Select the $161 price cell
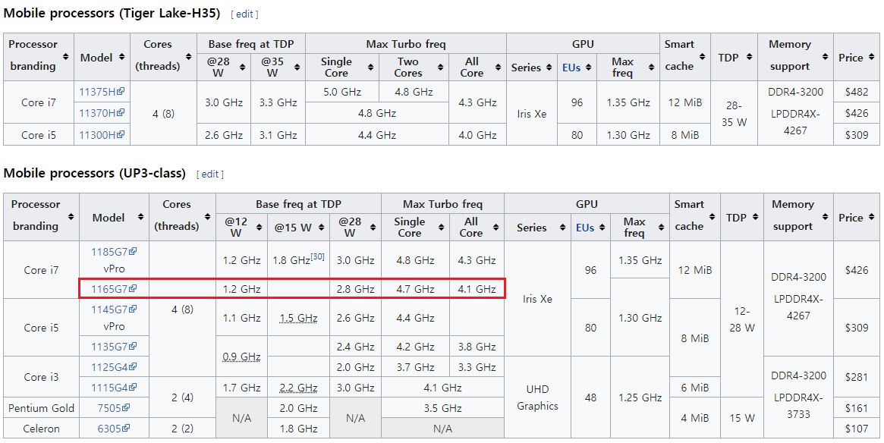The image size is (884, 443). click(x=857, y=408)
